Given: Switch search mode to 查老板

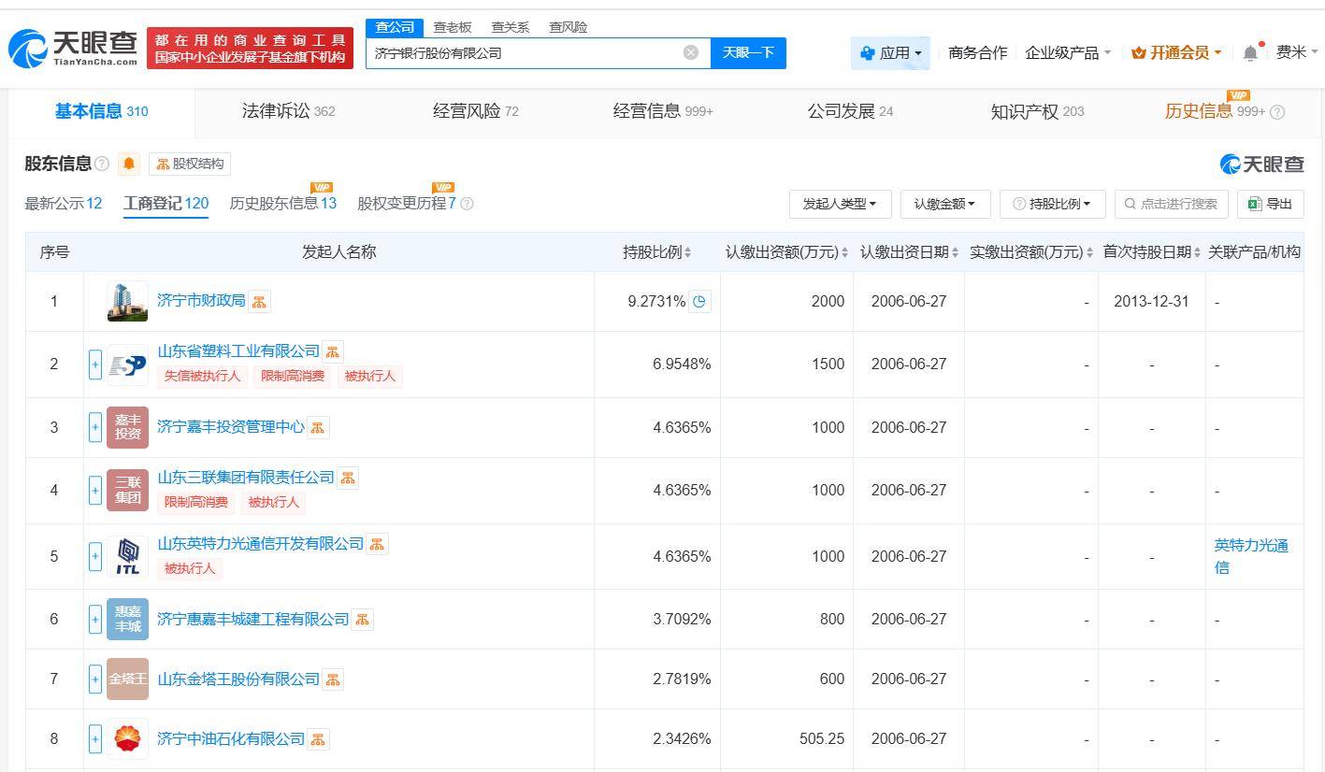Looking at the screenshot, I should pyautogui.click(x=453, y=27).
